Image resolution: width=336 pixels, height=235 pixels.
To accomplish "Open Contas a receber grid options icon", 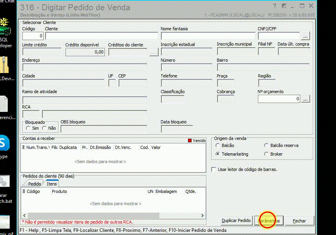I will point(23,147).
